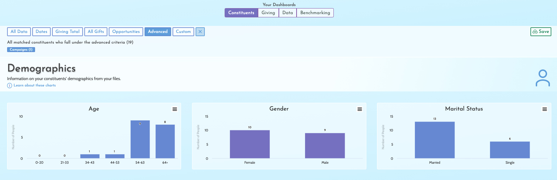Screen dimensions: 557x180
Task: Click the 0-20 axis label
Action: 39,163
